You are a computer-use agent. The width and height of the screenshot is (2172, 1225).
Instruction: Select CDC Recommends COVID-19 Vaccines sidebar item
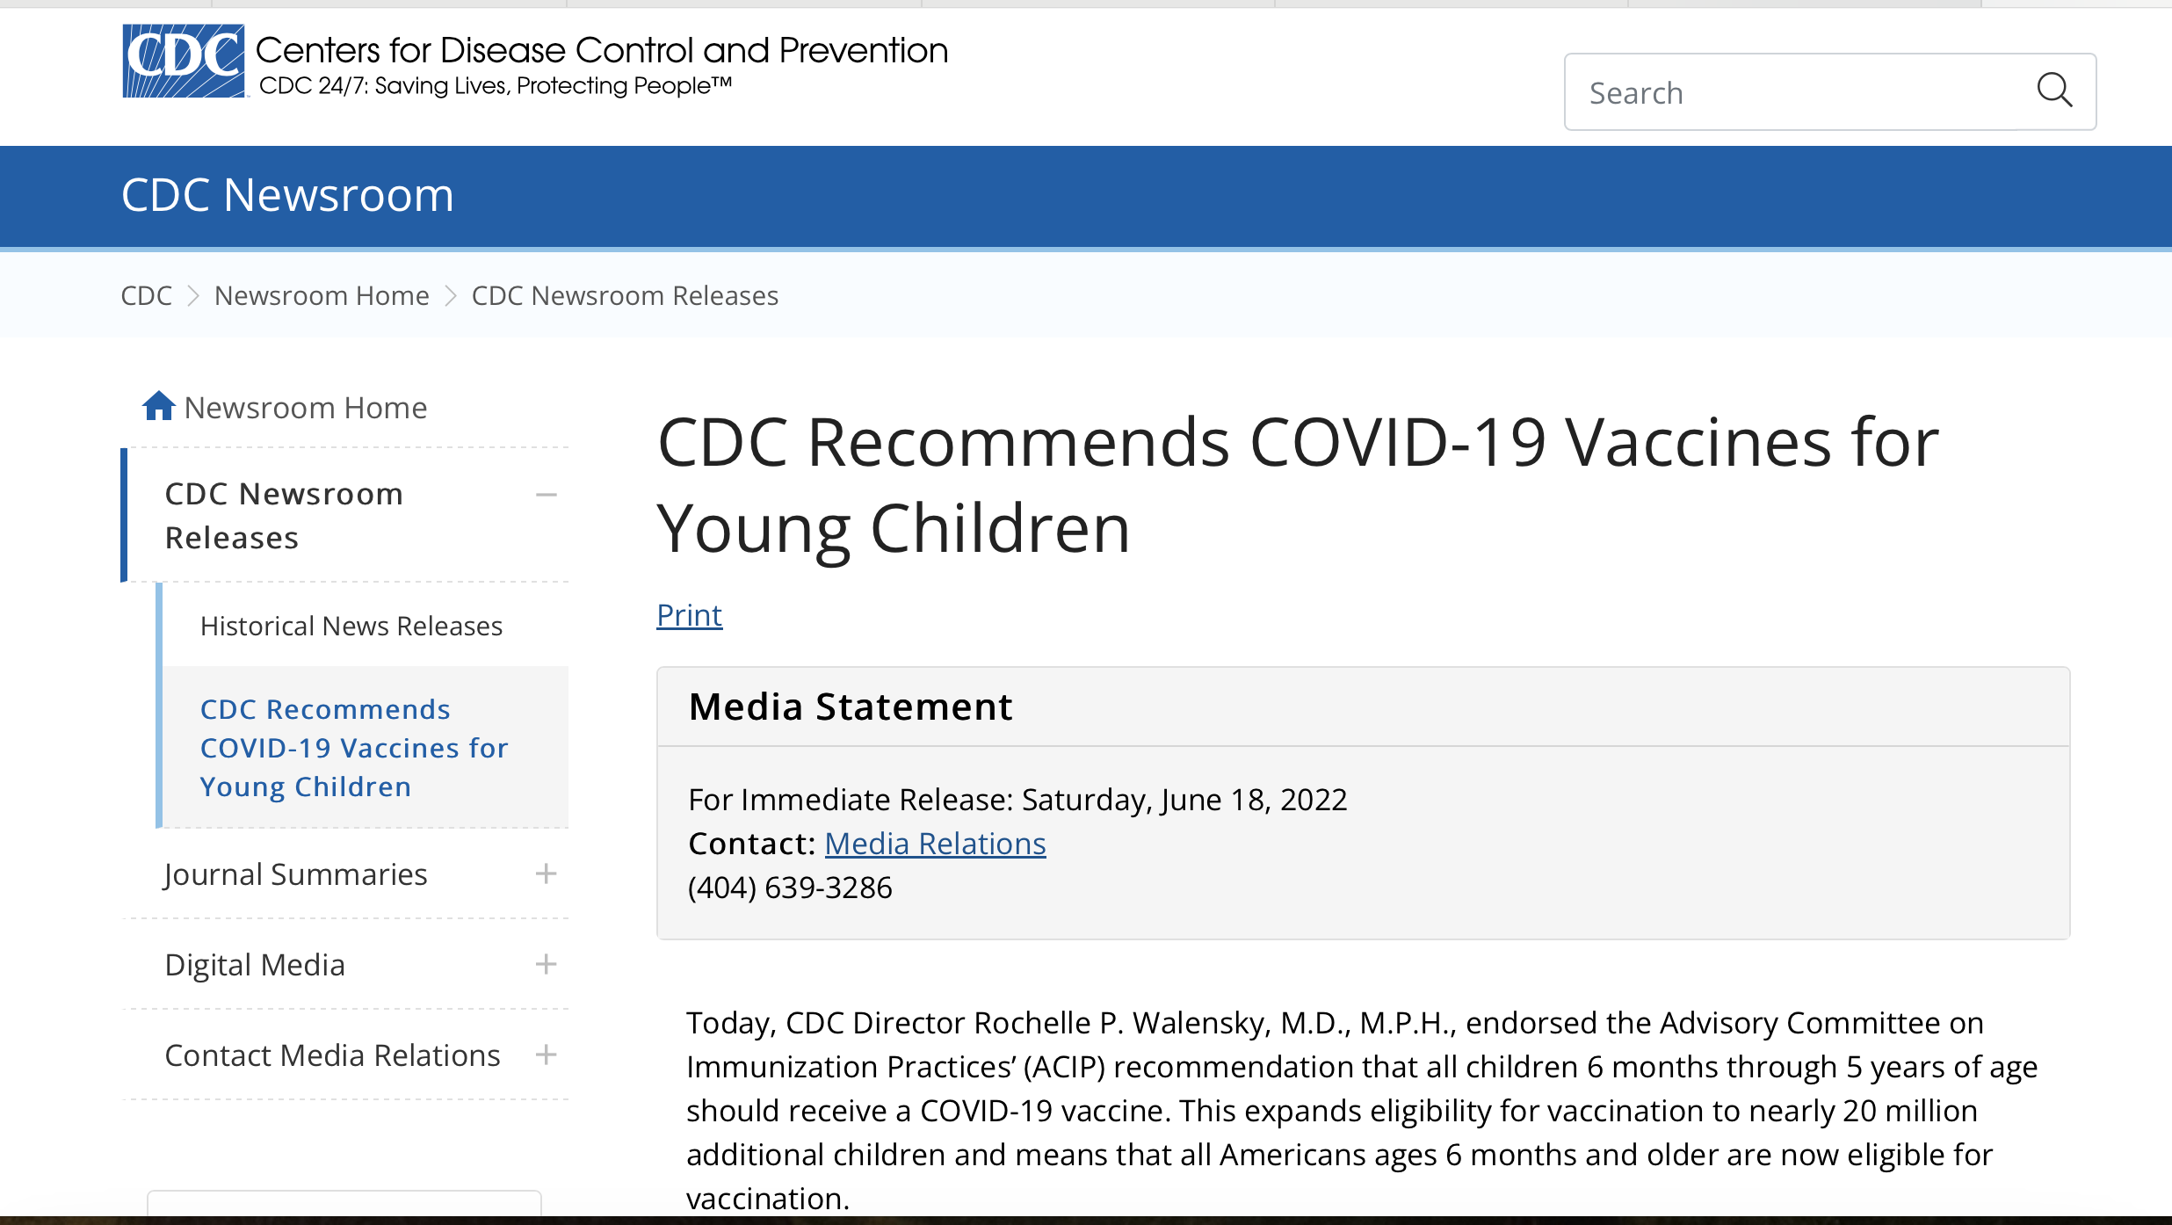tap(354, 748)
